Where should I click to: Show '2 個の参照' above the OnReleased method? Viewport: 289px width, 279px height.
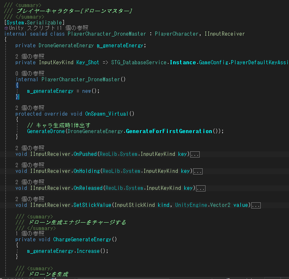pos(30,182)
